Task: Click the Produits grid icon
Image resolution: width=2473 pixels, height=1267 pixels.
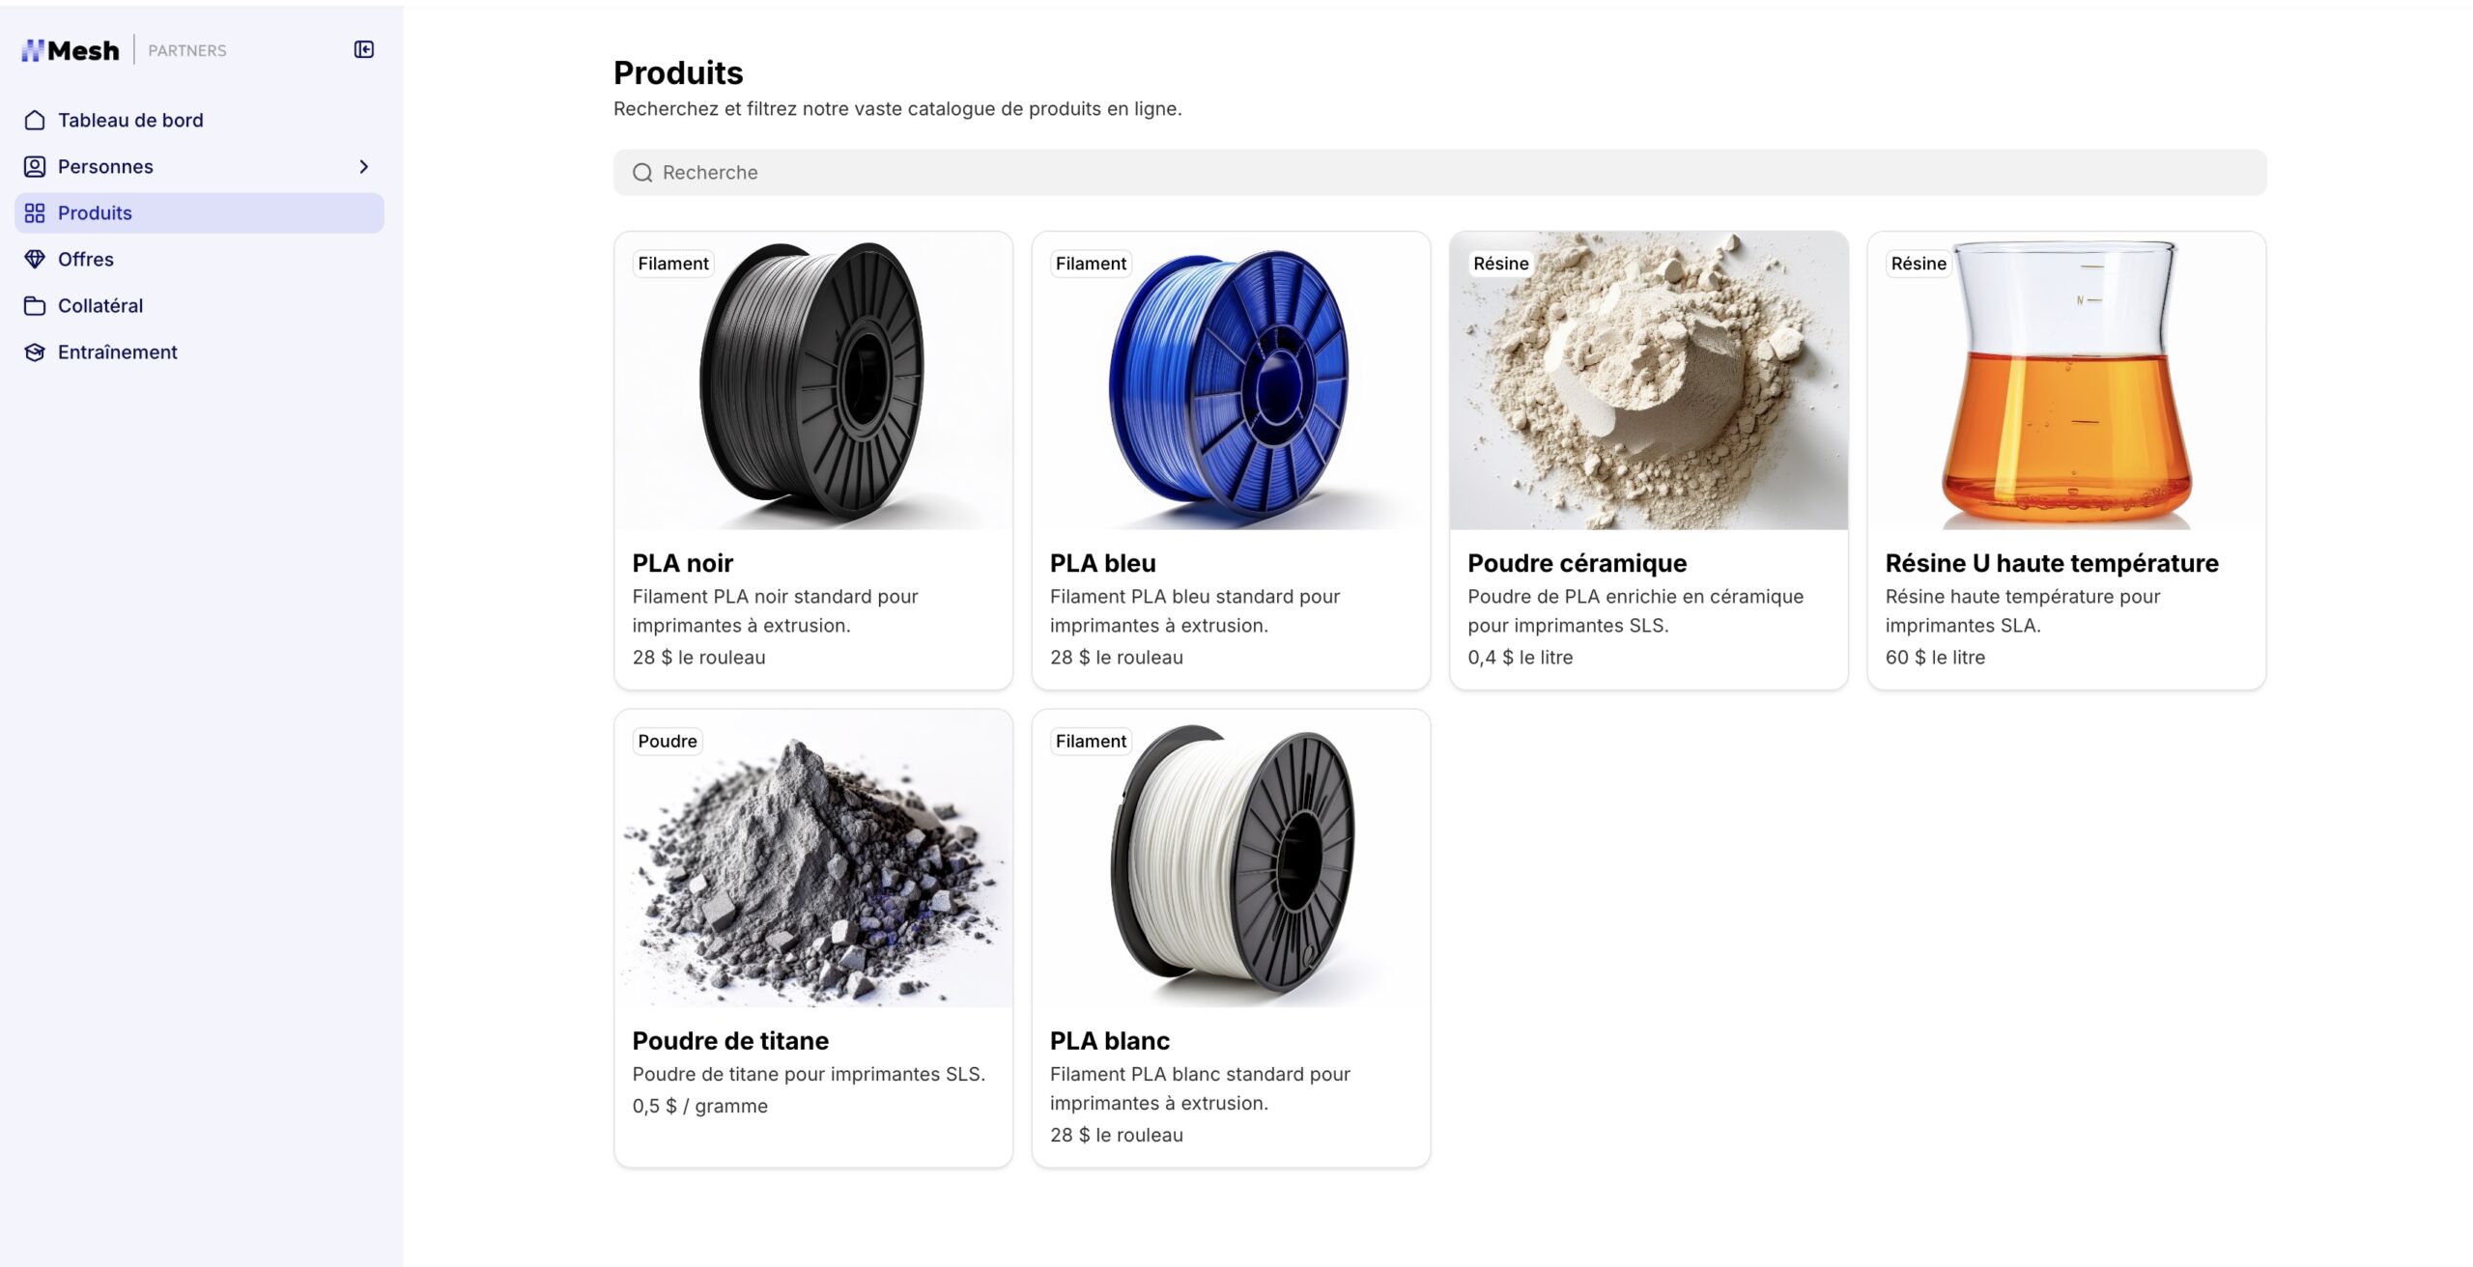Action: [35, 212]
